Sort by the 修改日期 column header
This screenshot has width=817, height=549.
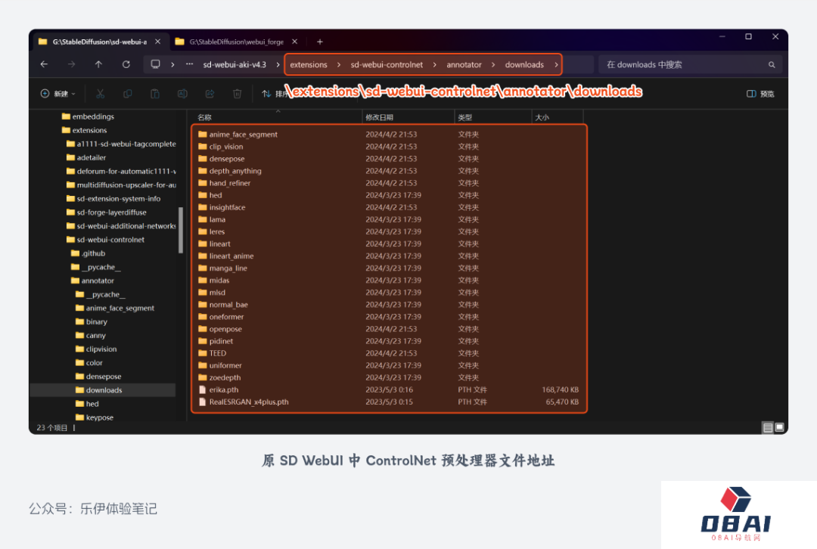pyautogui.click(x=379, y=117)
